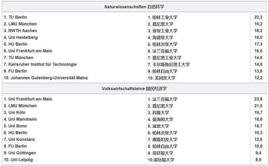The image size is (268, 166).
Task: Select the Chinese name 卡尔斯鲁厄理工大学
Action: point(171,65)
